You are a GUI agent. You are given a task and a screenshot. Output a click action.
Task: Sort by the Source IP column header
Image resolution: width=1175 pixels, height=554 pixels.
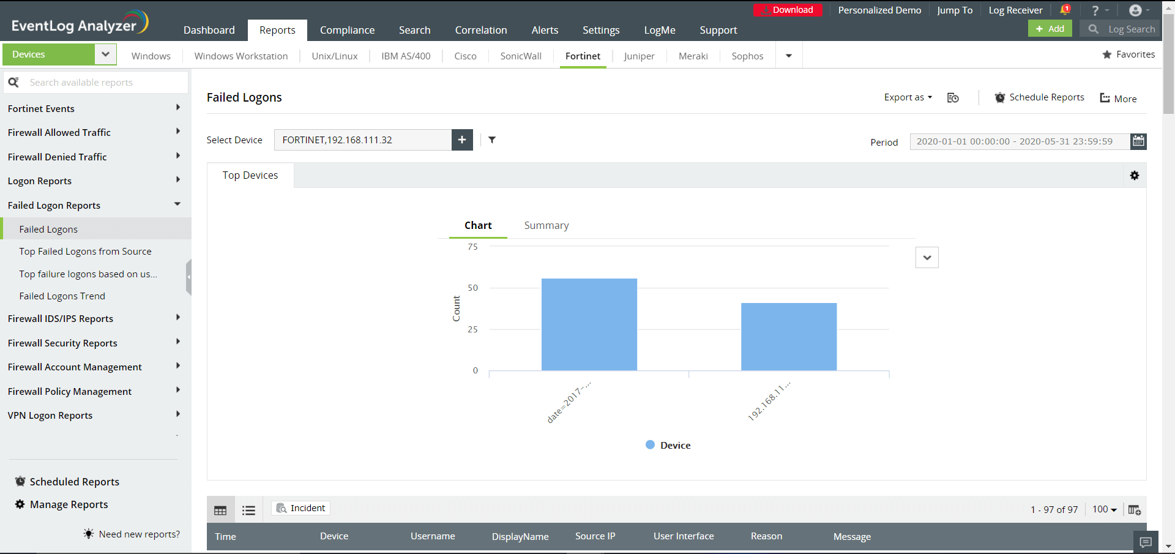coord(595,536)
